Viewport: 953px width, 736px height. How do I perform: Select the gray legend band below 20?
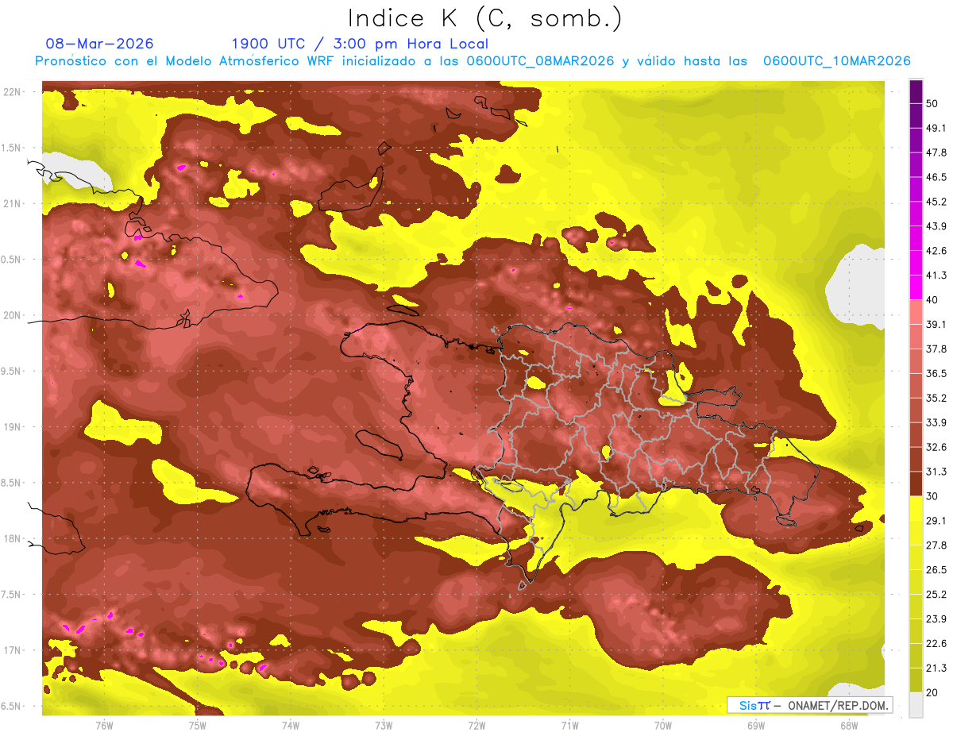pos(916,704)
